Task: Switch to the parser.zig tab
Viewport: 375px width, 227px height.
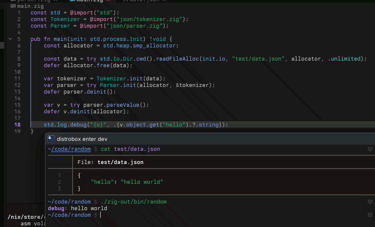Action: pos(34,1)
